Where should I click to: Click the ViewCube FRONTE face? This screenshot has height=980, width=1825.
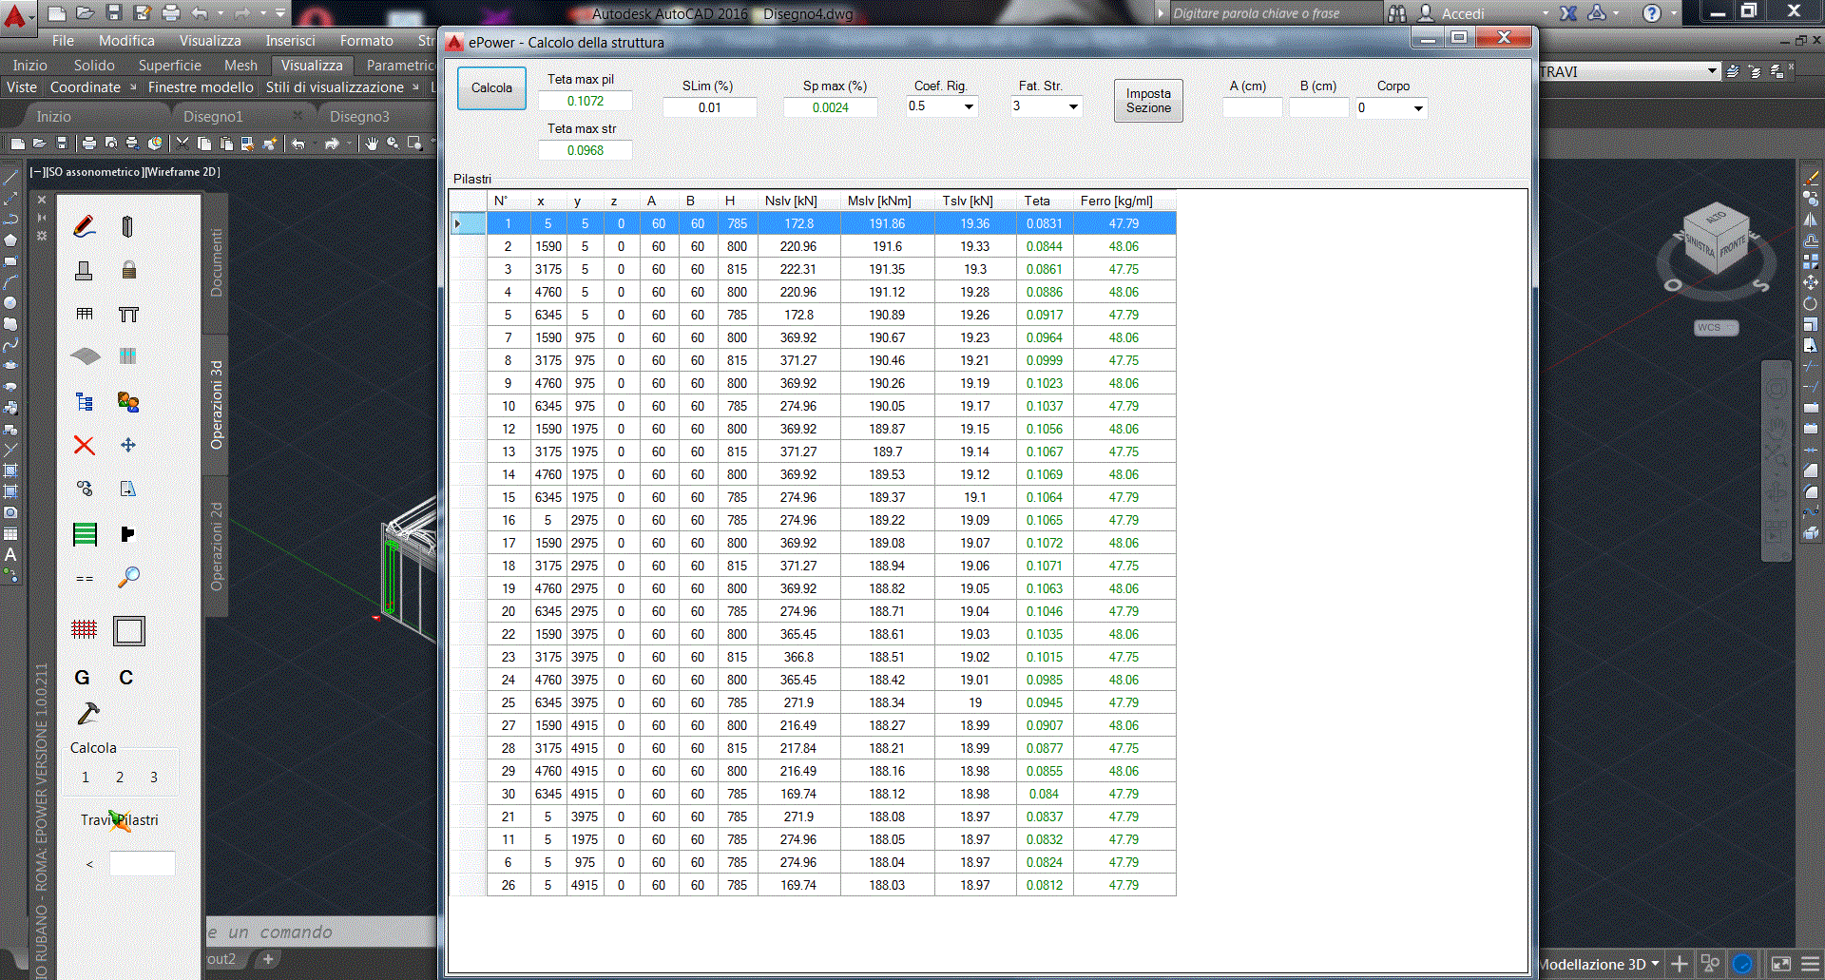pos(1731,250)
